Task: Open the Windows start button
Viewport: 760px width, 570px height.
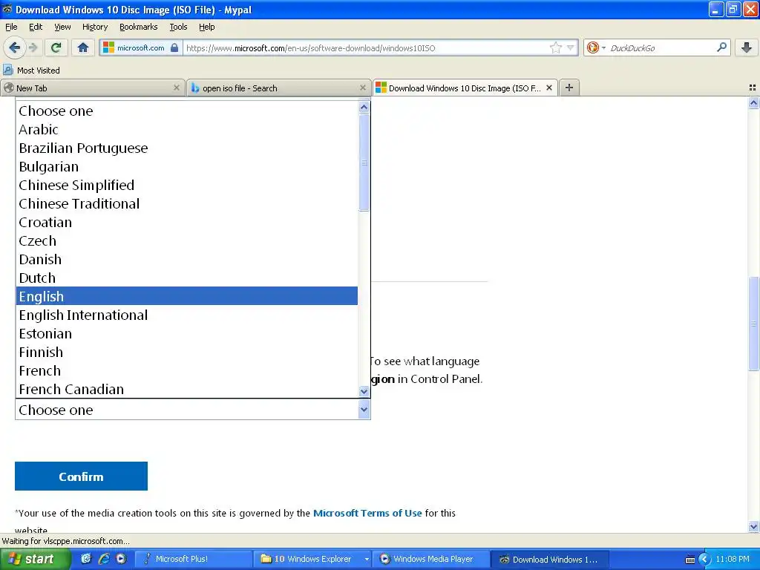Action: tap(35, 559)
